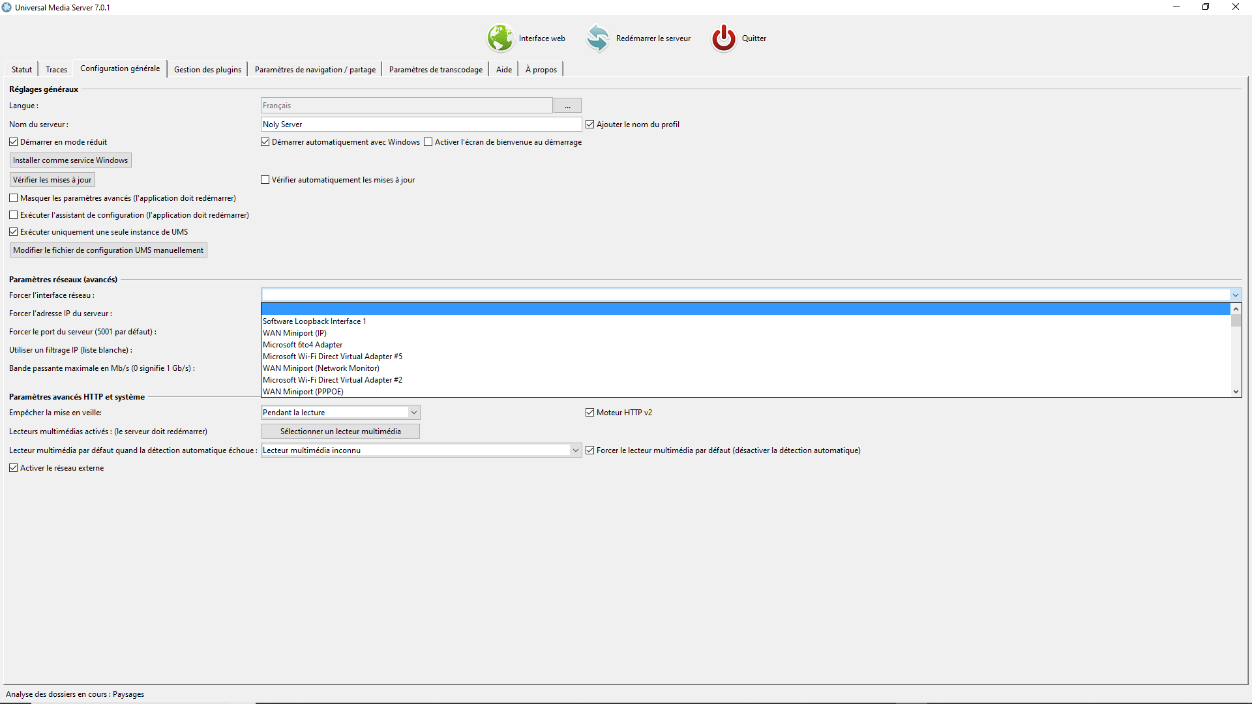Click the dropdown list scroll down arrow
Screen dimensions: 1252x704
pyautogui.click(x=1236, y=391)
